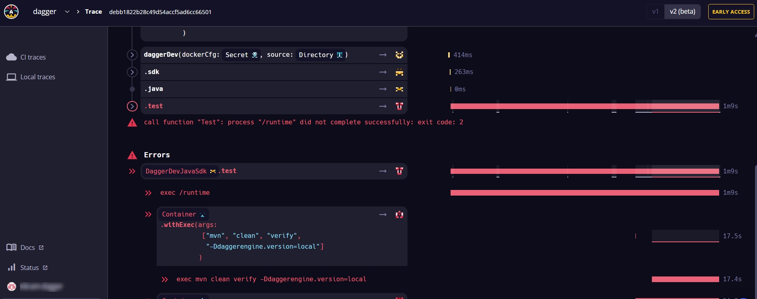Click the Errors heading
This screenshot has height=299, width=757.
click(x=157, y=155)
